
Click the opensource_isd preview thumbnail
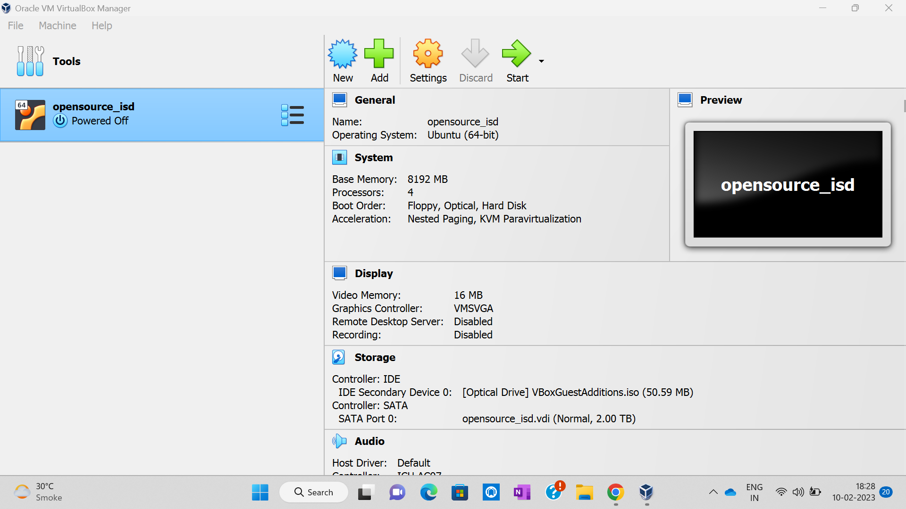coord(788,184)
